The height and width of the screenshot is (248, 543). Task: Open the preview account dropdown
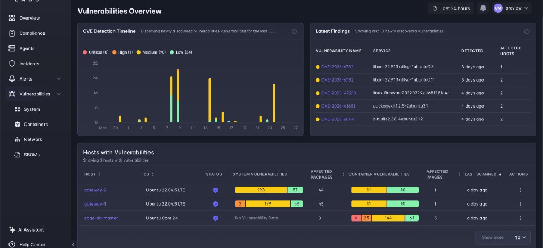point(512,8)
